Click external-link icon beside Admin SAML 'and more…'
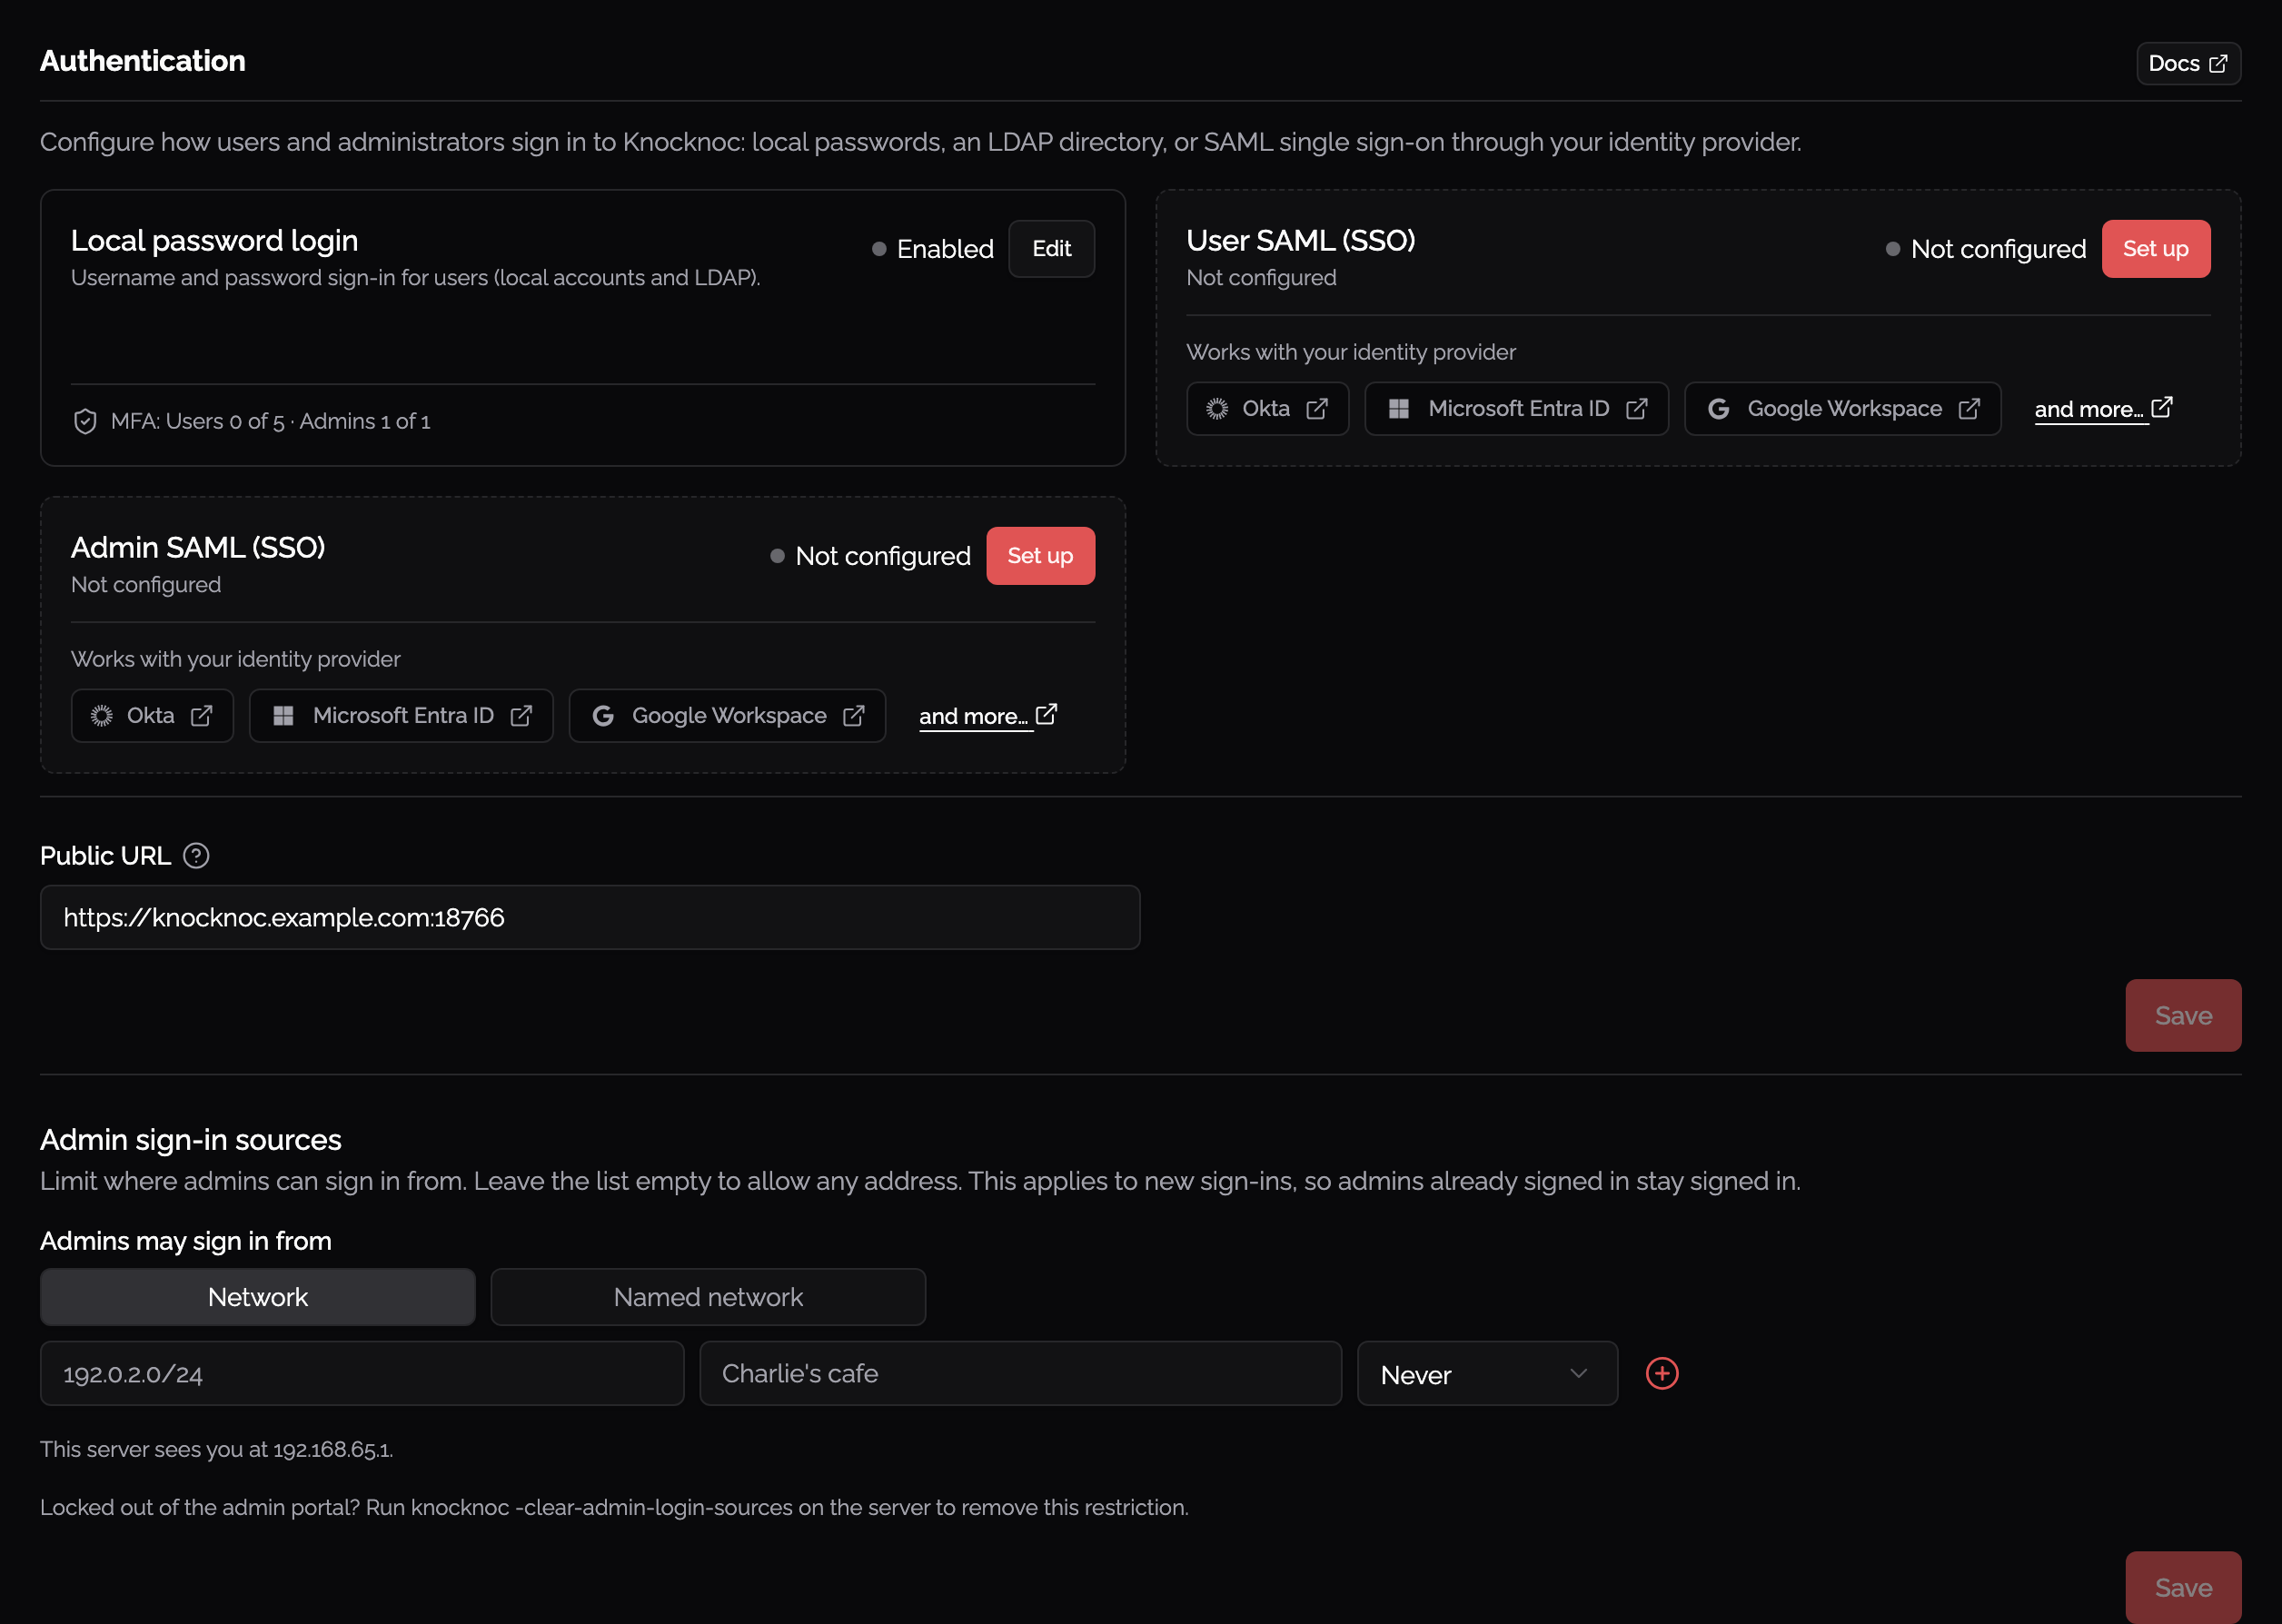This screenshot has height=1624, width=2282. [x=1046, y=714]
